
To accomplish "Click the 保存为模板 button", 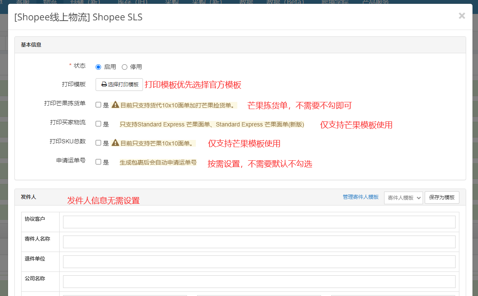I will click(442, 197).
